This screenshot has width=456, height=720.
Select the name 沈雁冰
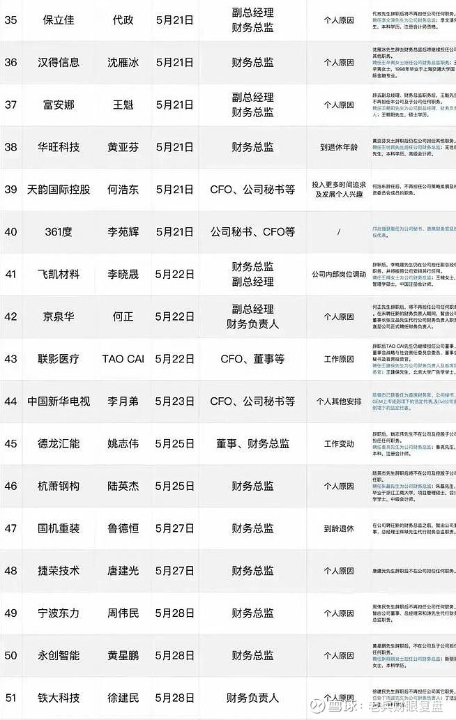coord(123,63)
